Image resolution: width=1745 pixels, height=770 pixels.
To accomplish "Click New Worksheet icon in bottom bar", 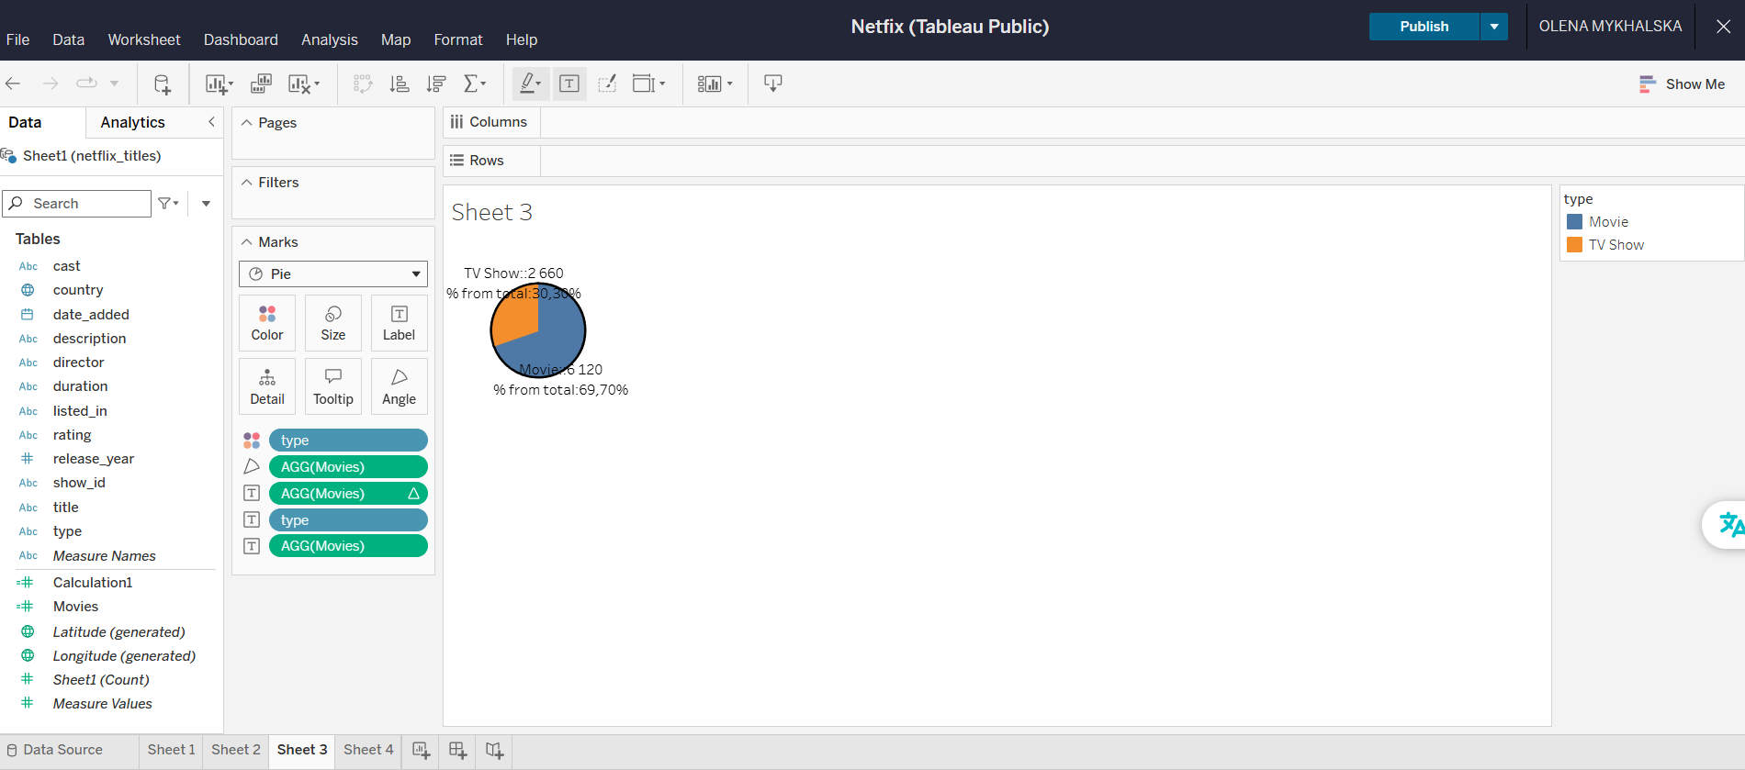I will pos(422,751).
